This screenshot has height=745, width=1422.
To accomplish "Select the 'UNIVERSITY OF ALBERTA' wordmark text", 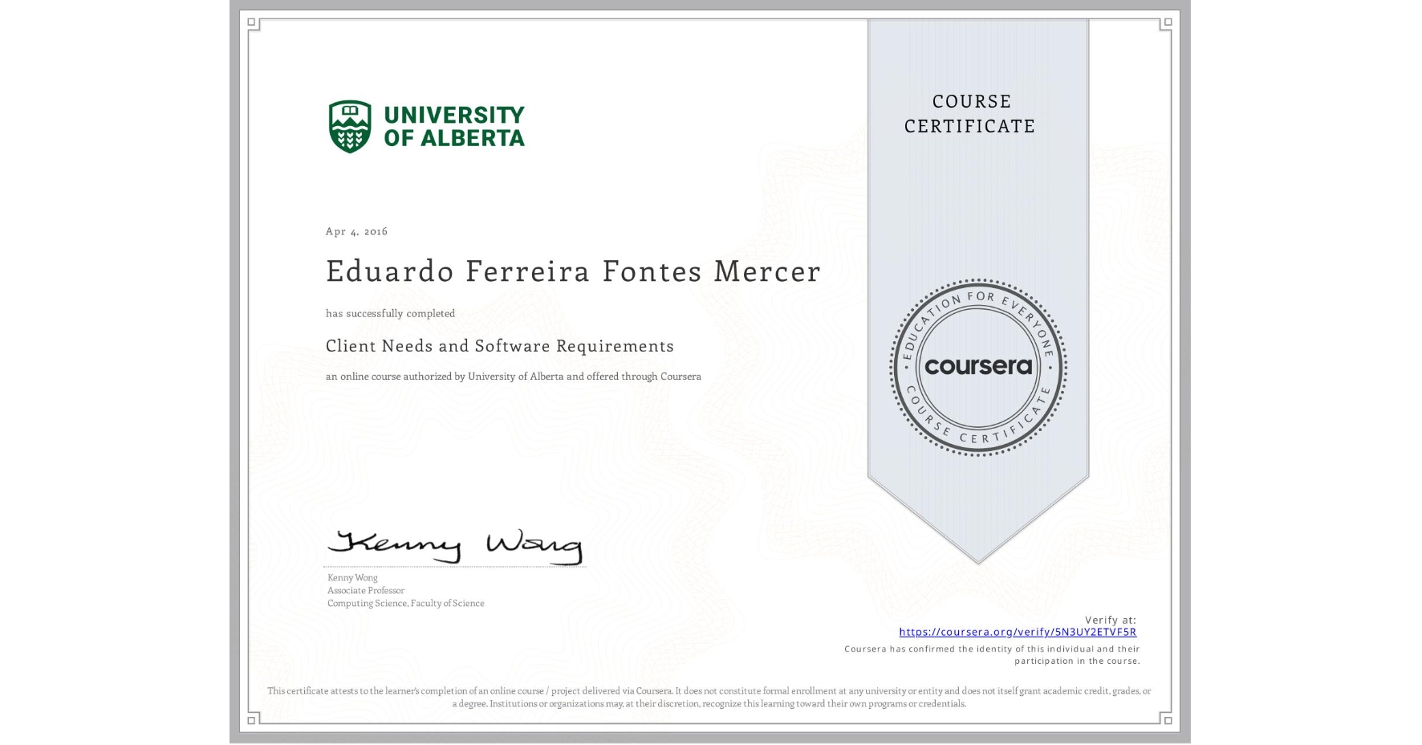I will [454, 126].
